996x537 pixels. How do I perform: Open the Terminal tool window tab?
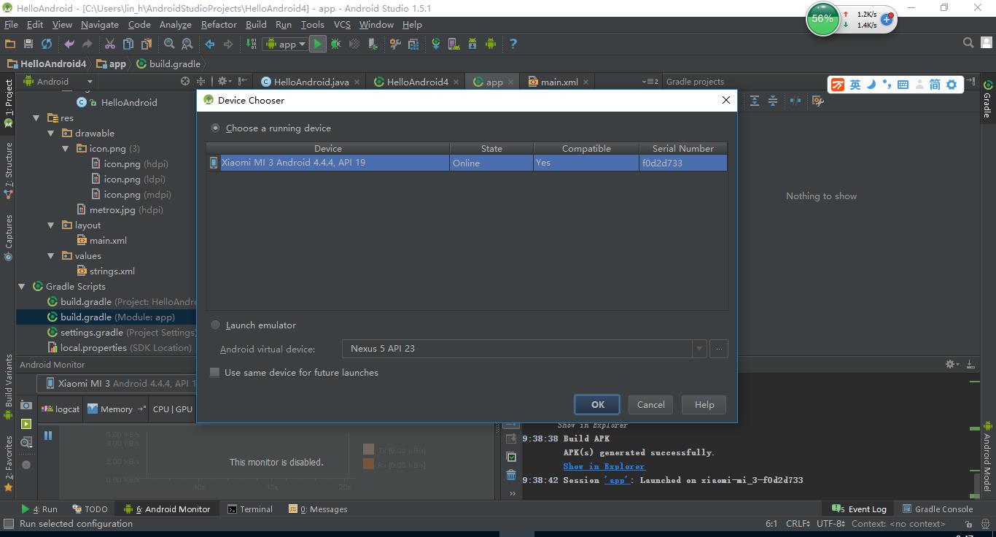(249, 509)
